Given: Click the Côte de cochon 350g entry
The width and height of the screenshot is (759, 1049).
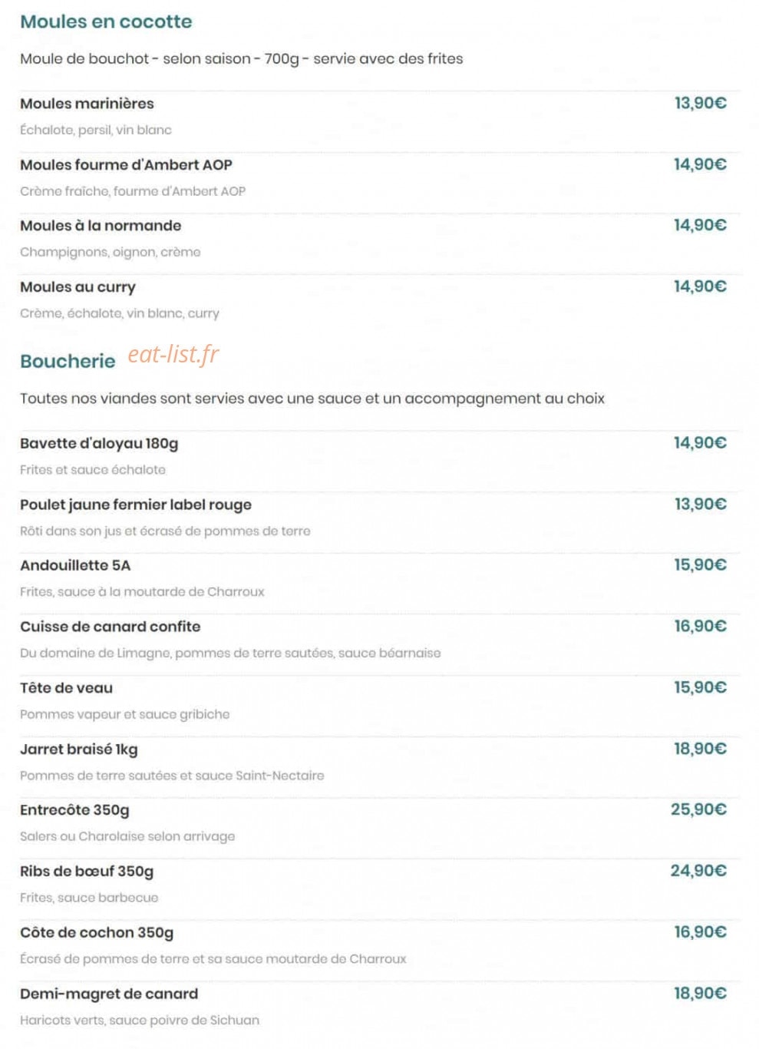Looking at the screenshot, I should (x=97, y=933).
